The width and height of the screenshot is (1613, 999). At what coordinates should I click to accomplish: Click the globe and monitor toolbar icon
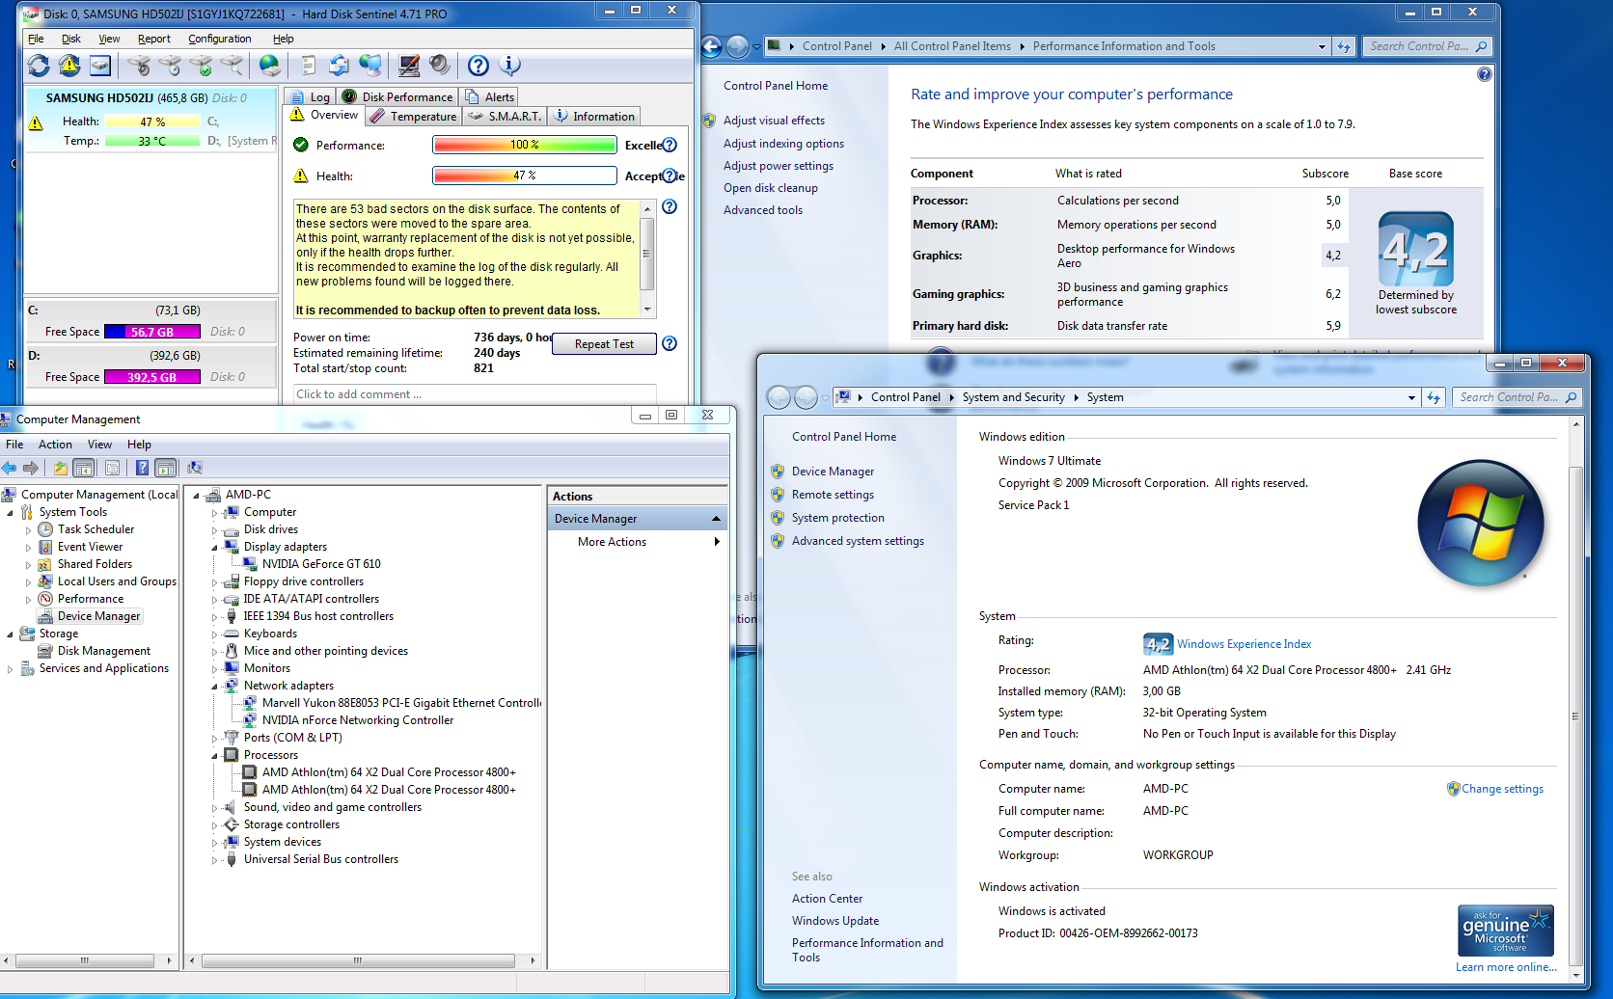click(370, 66)
